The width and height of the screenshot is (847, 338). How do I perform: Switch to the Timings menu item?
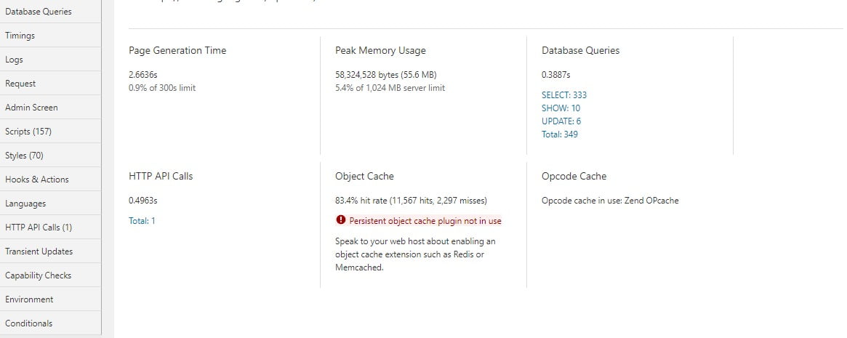50,35
